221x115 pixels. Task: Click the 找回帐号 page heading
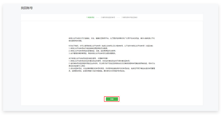click(27, 8)
